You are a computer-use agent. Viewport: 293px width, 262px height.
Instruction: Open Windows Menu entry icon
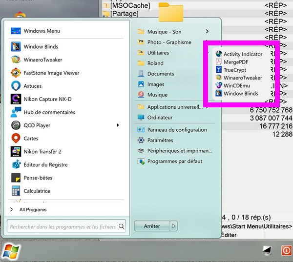coord(16,31)
